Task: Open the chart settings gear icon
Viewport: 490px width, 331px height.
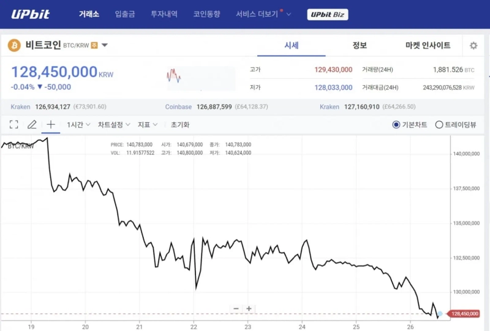Action: [473, 46]
